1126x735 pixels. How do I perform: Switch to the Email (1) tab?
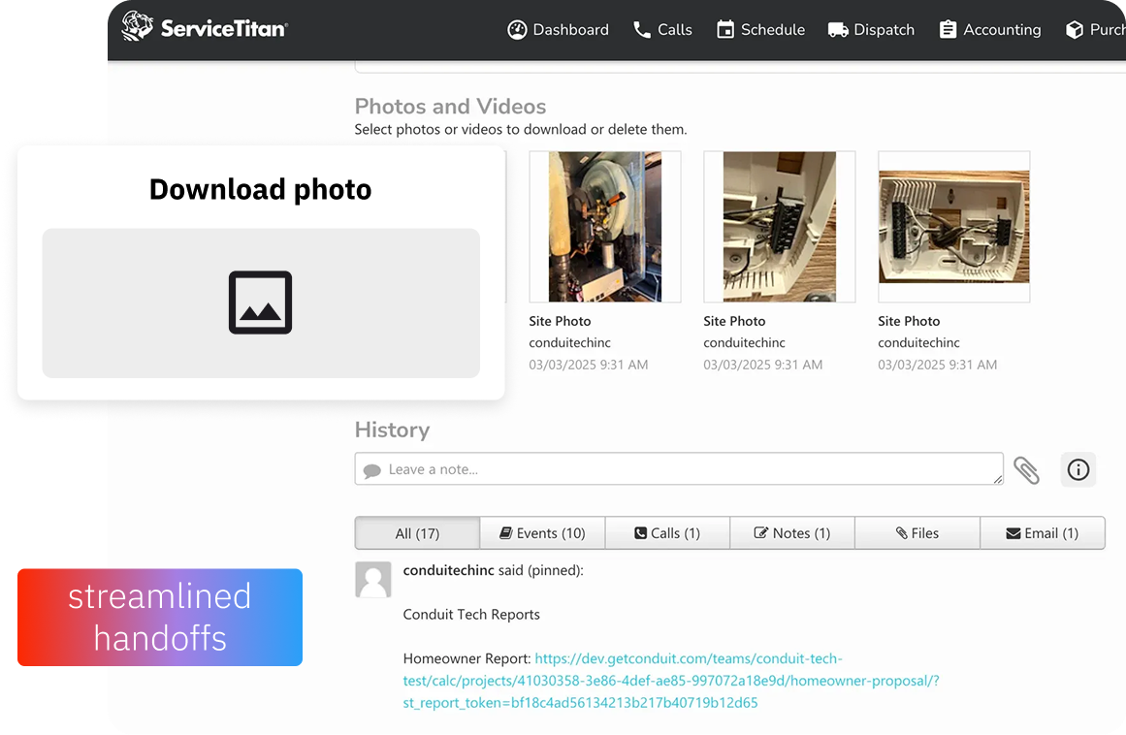coord(1042,533)
